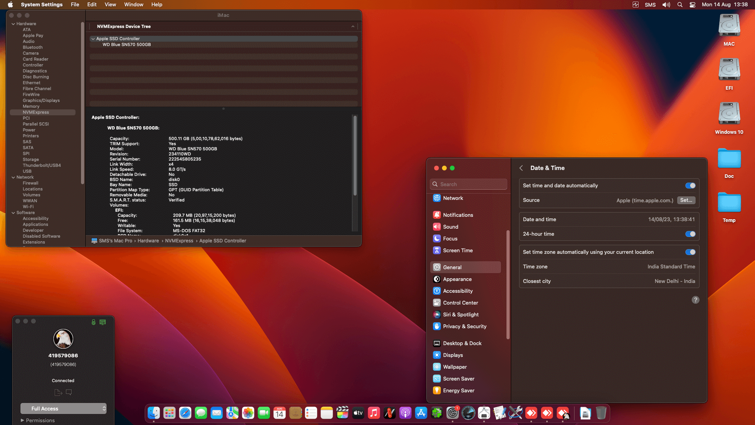Open Music app from the Dock
Viewport: 755px width, 425px height.
tap(374, 413)
